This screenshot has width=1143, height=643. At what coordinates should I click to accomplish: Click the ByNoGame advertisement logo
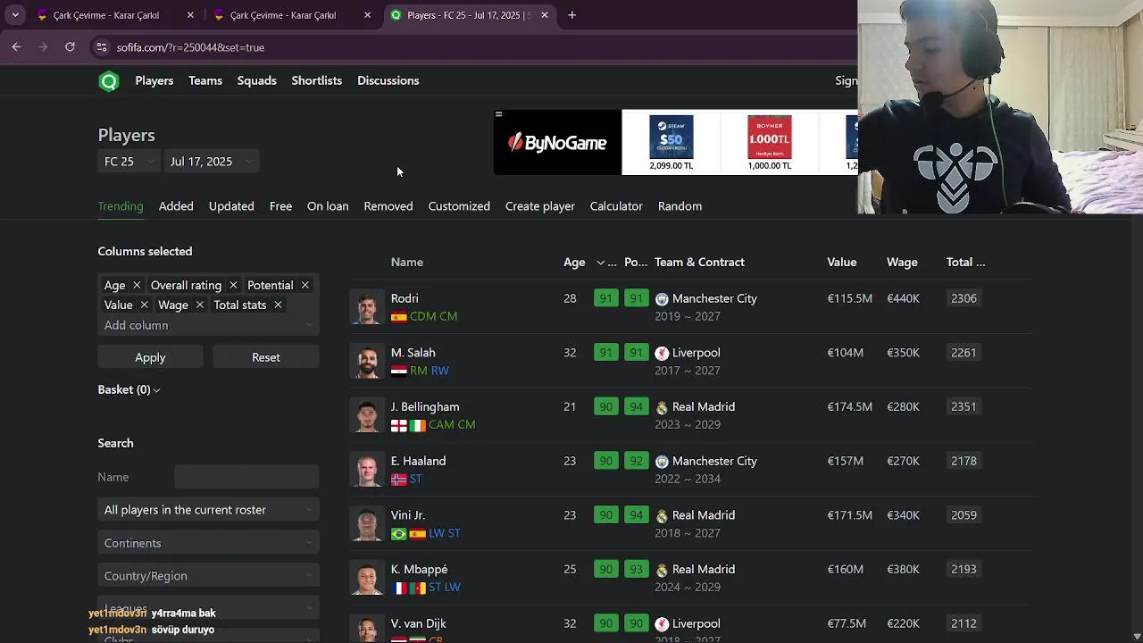tap(557, 143)
